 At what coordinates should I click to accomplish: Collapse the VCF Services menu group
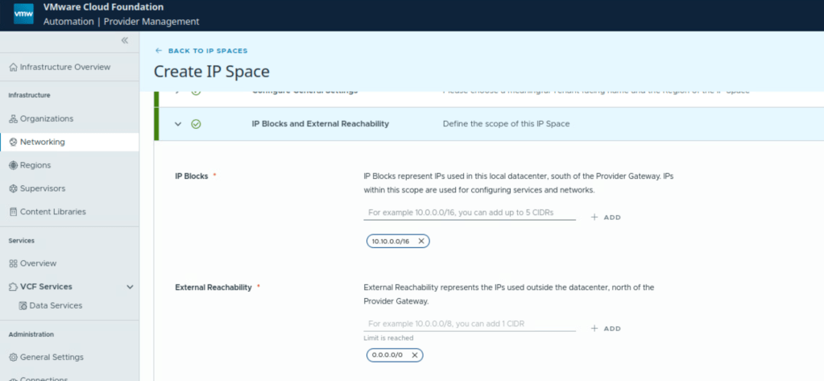pos(130,287)
